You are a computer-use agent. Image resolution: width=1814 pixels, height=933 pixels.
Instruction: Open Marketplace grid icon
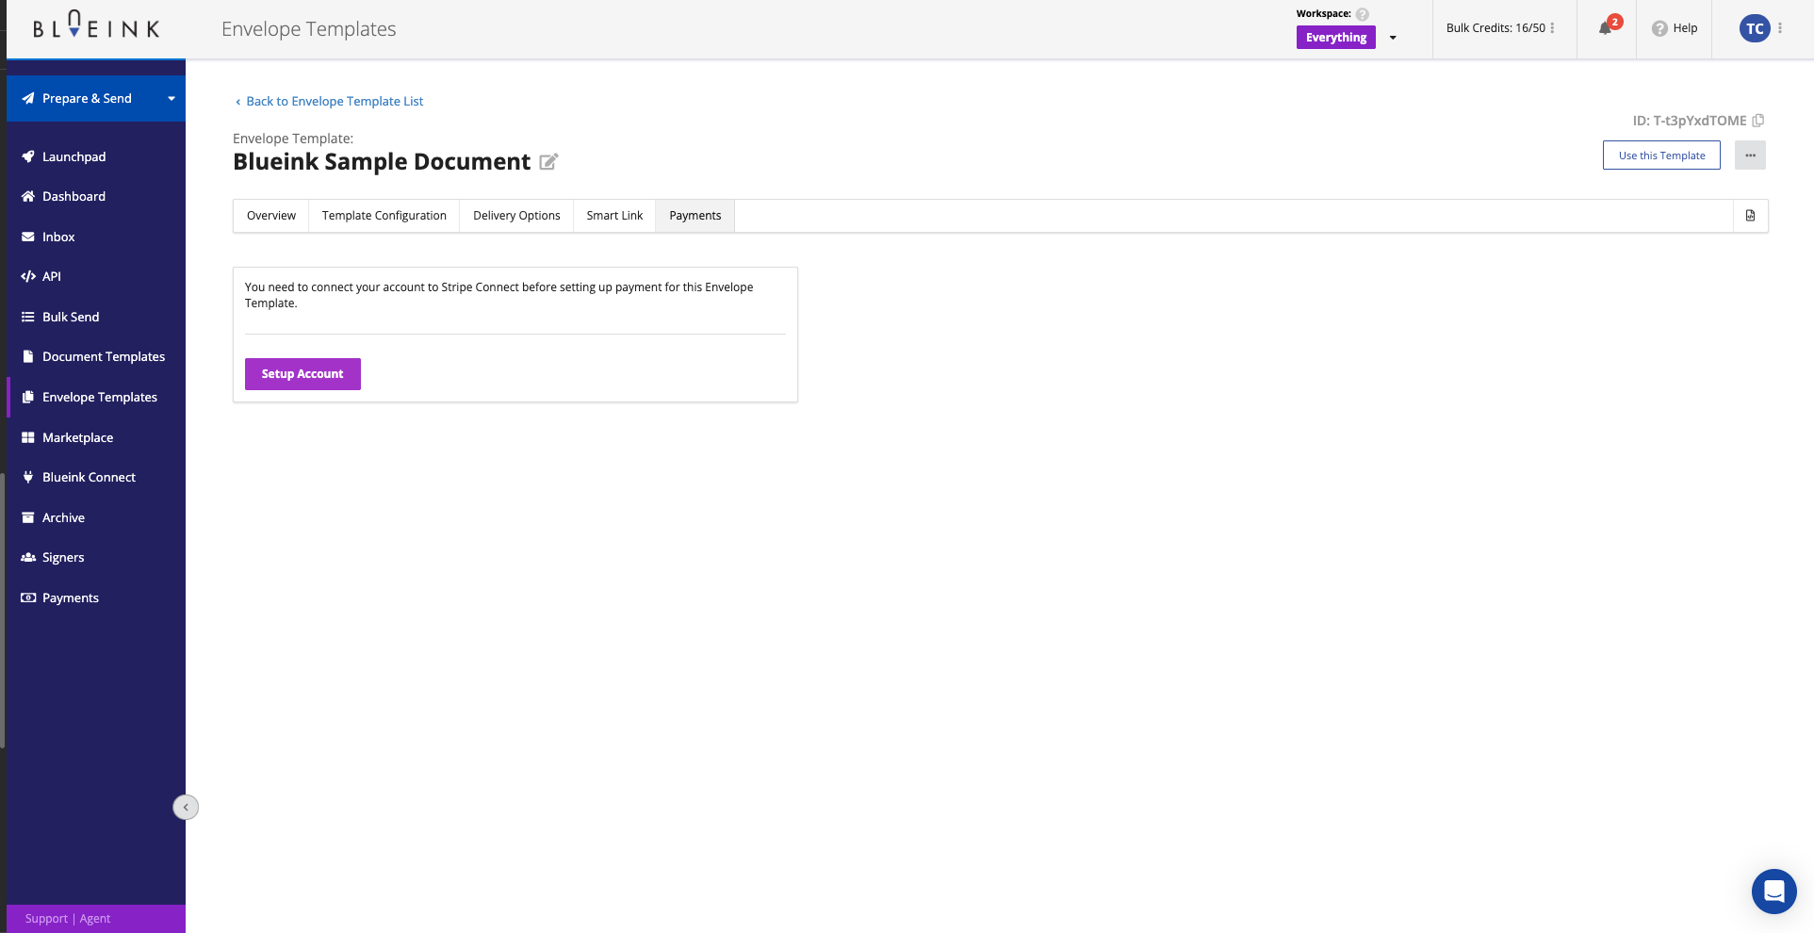point(28,437)
